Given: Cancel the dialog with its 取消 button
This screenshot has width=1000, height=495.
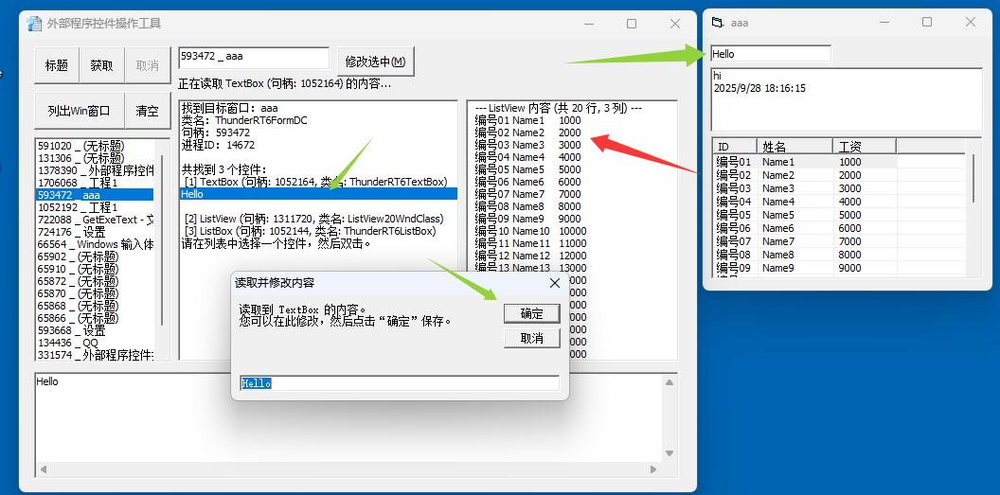Looking at the screenshot, I should (531, 338).
